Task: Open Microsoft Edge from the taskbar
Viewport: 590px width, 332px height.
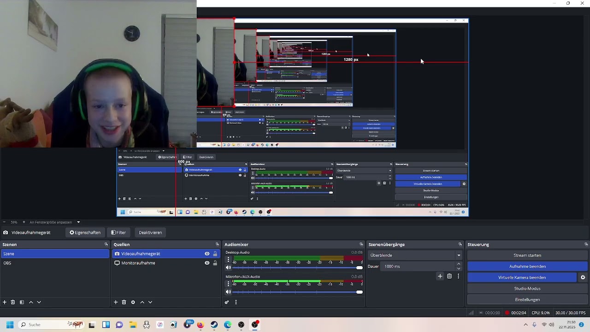Action: [x=228, y=325]
